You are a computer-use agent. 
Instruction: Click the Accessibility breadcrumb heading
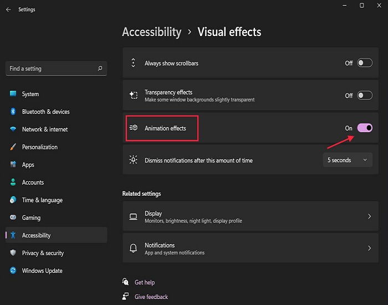tap(152, 32)
